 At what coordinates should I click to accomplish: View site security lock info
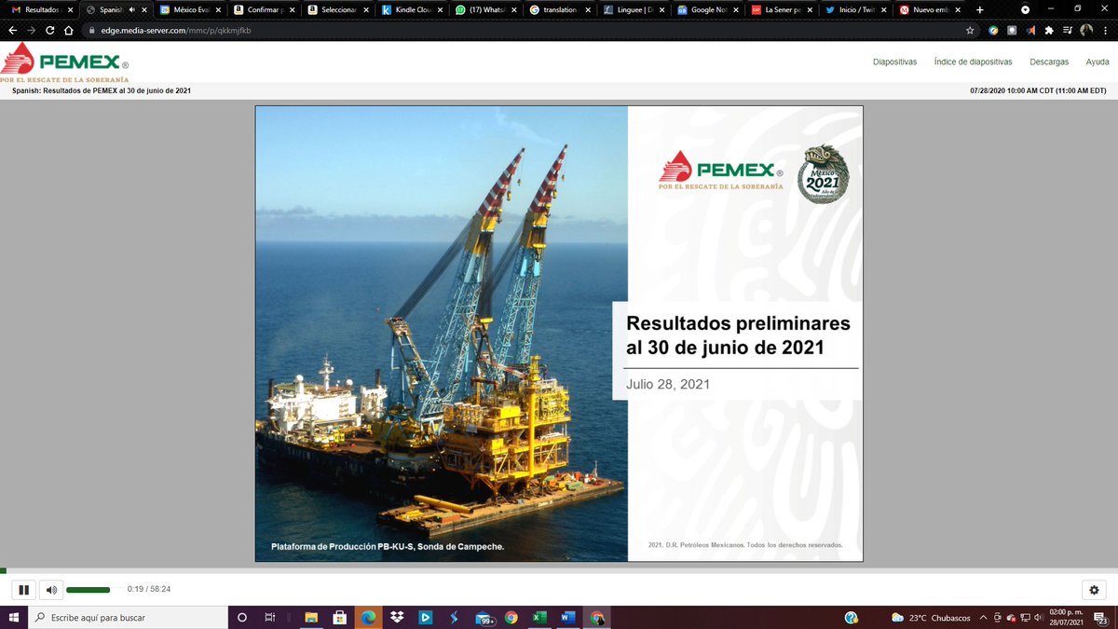pyautogui.click(x=91, y=30)
